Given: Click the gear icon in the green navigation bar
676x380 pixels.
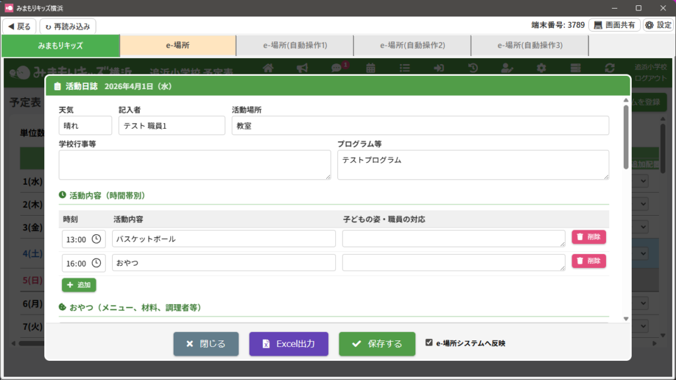Looking at the screenshot, I should tap(541, 68).
